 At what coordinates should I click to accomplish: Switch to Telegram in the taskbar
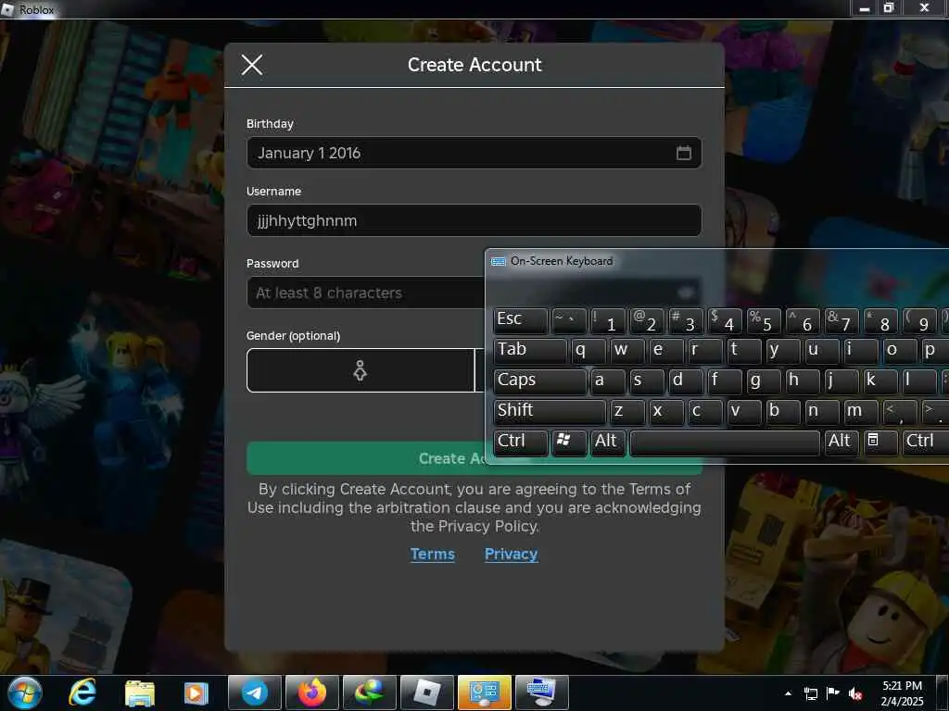255,692
